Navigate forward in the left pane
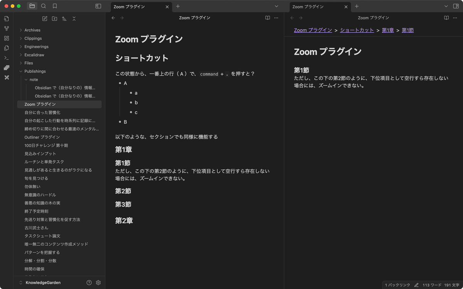463x289 pixels. tap(122, 18)
